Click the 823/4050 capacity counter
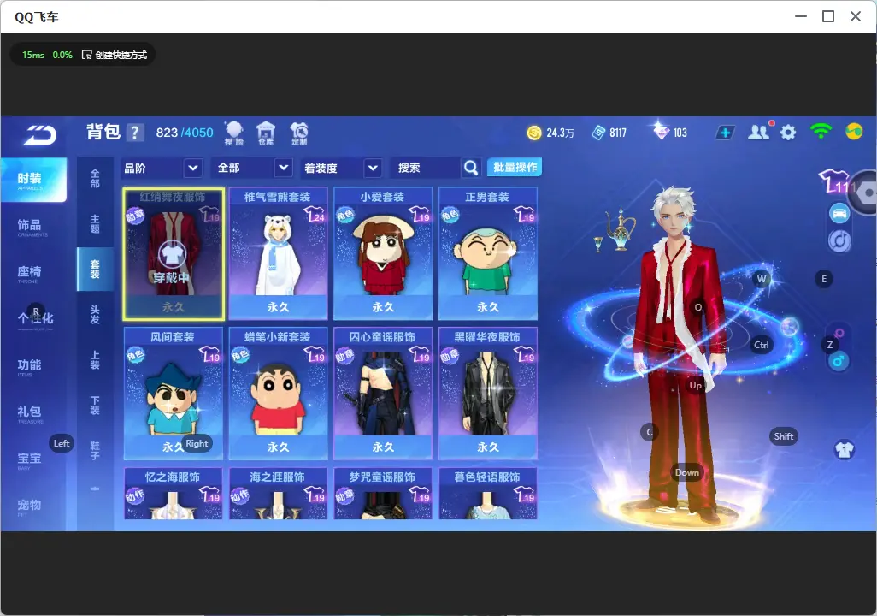 185,133
